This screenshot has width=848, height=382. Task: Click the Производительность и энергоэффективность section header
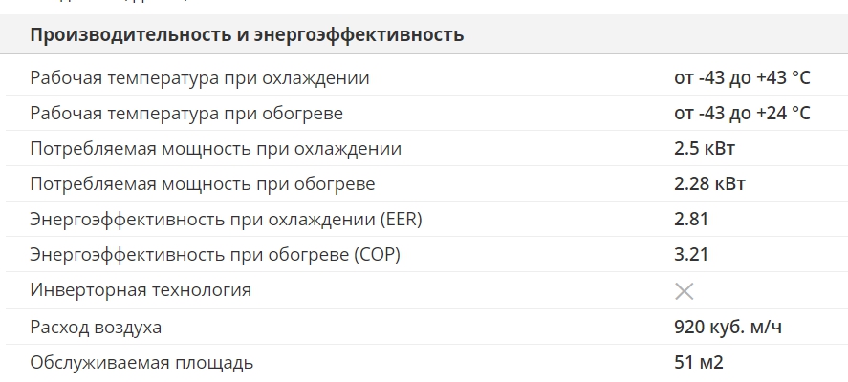point(247,34)
